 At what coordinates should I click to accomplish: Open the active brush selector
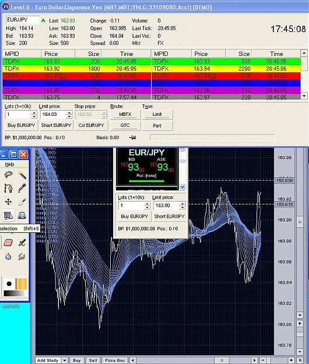[x=9, y=284]
